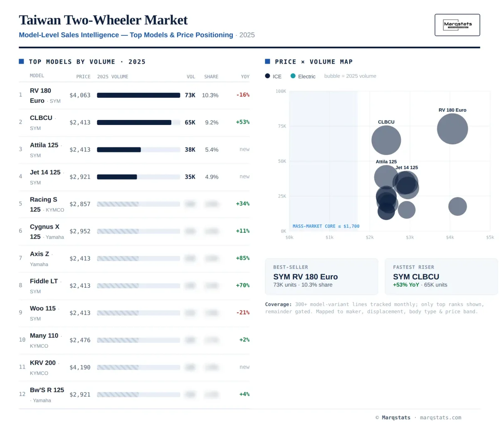This screenshot has width=499, height=431.
Task: Click the Jet 14 125 bubble label
Action: [407, 167]
